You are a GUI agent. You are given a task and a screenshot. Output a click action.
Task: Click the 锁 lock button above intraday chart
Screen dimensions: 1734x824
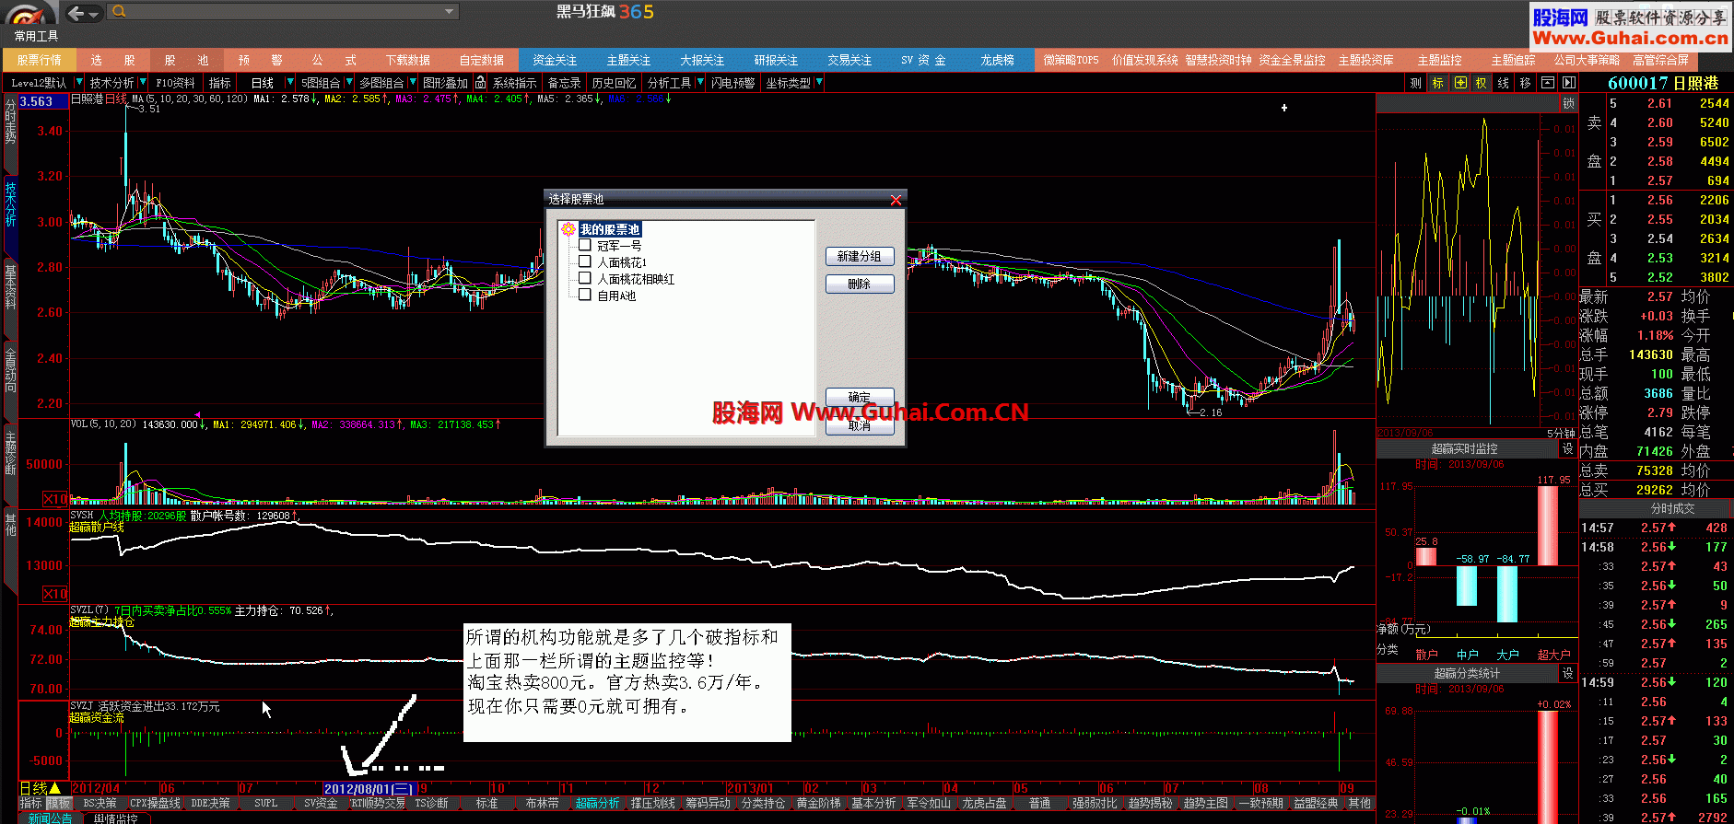(1568, 104)
